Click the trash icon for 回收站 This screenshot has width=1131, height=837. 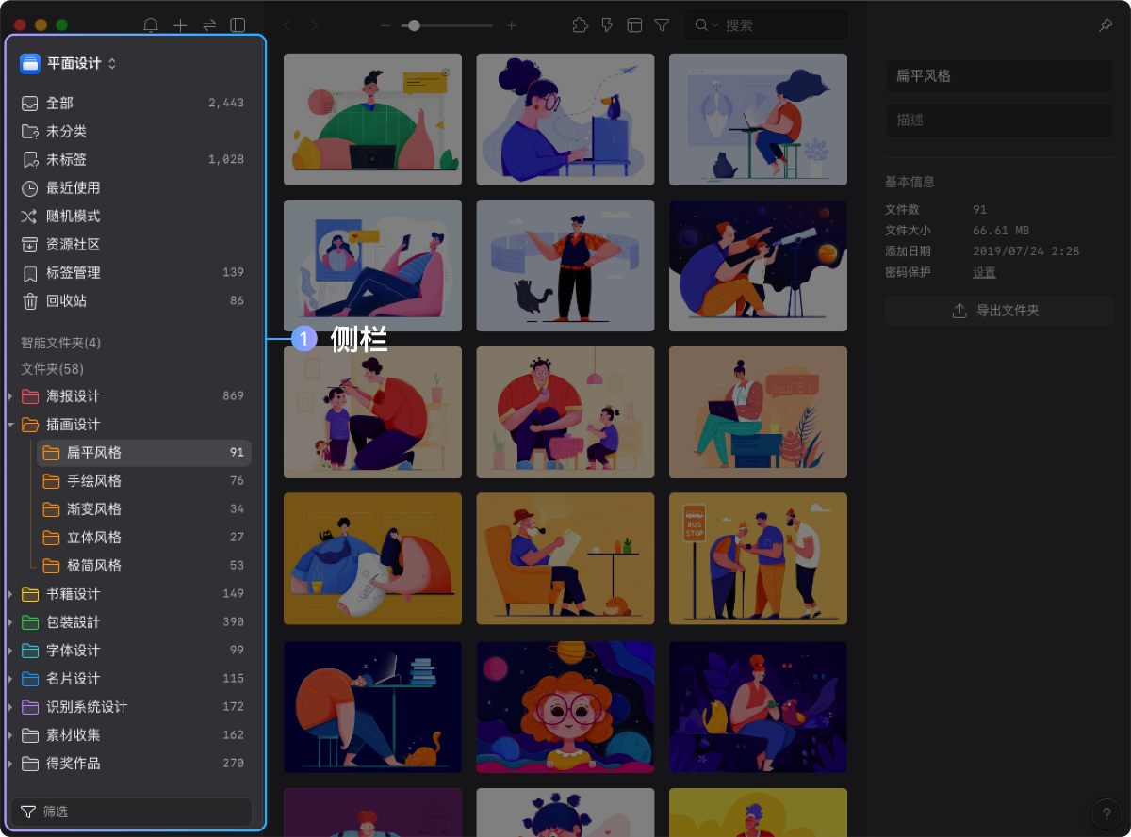point(30,300)
